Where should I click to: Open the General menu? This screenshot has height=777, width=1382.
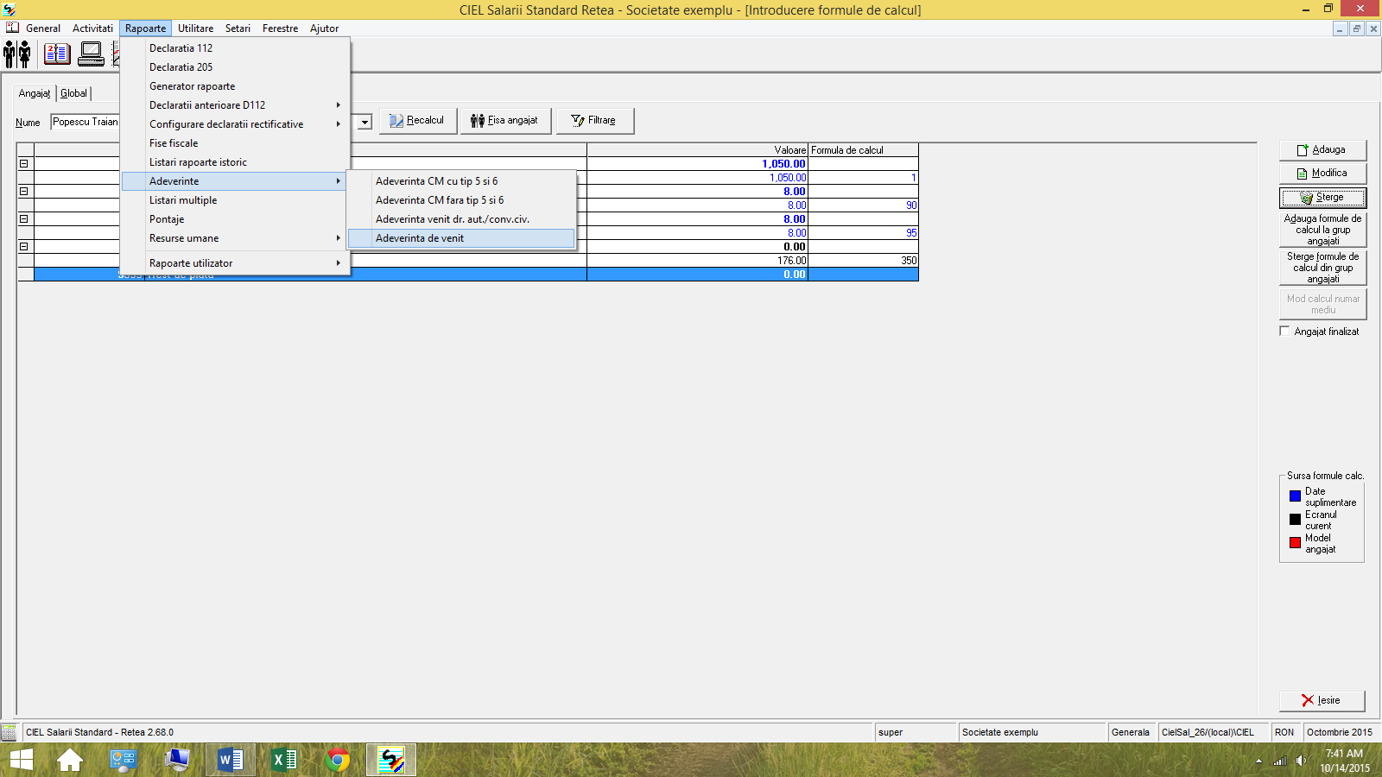tap(43, 28)
